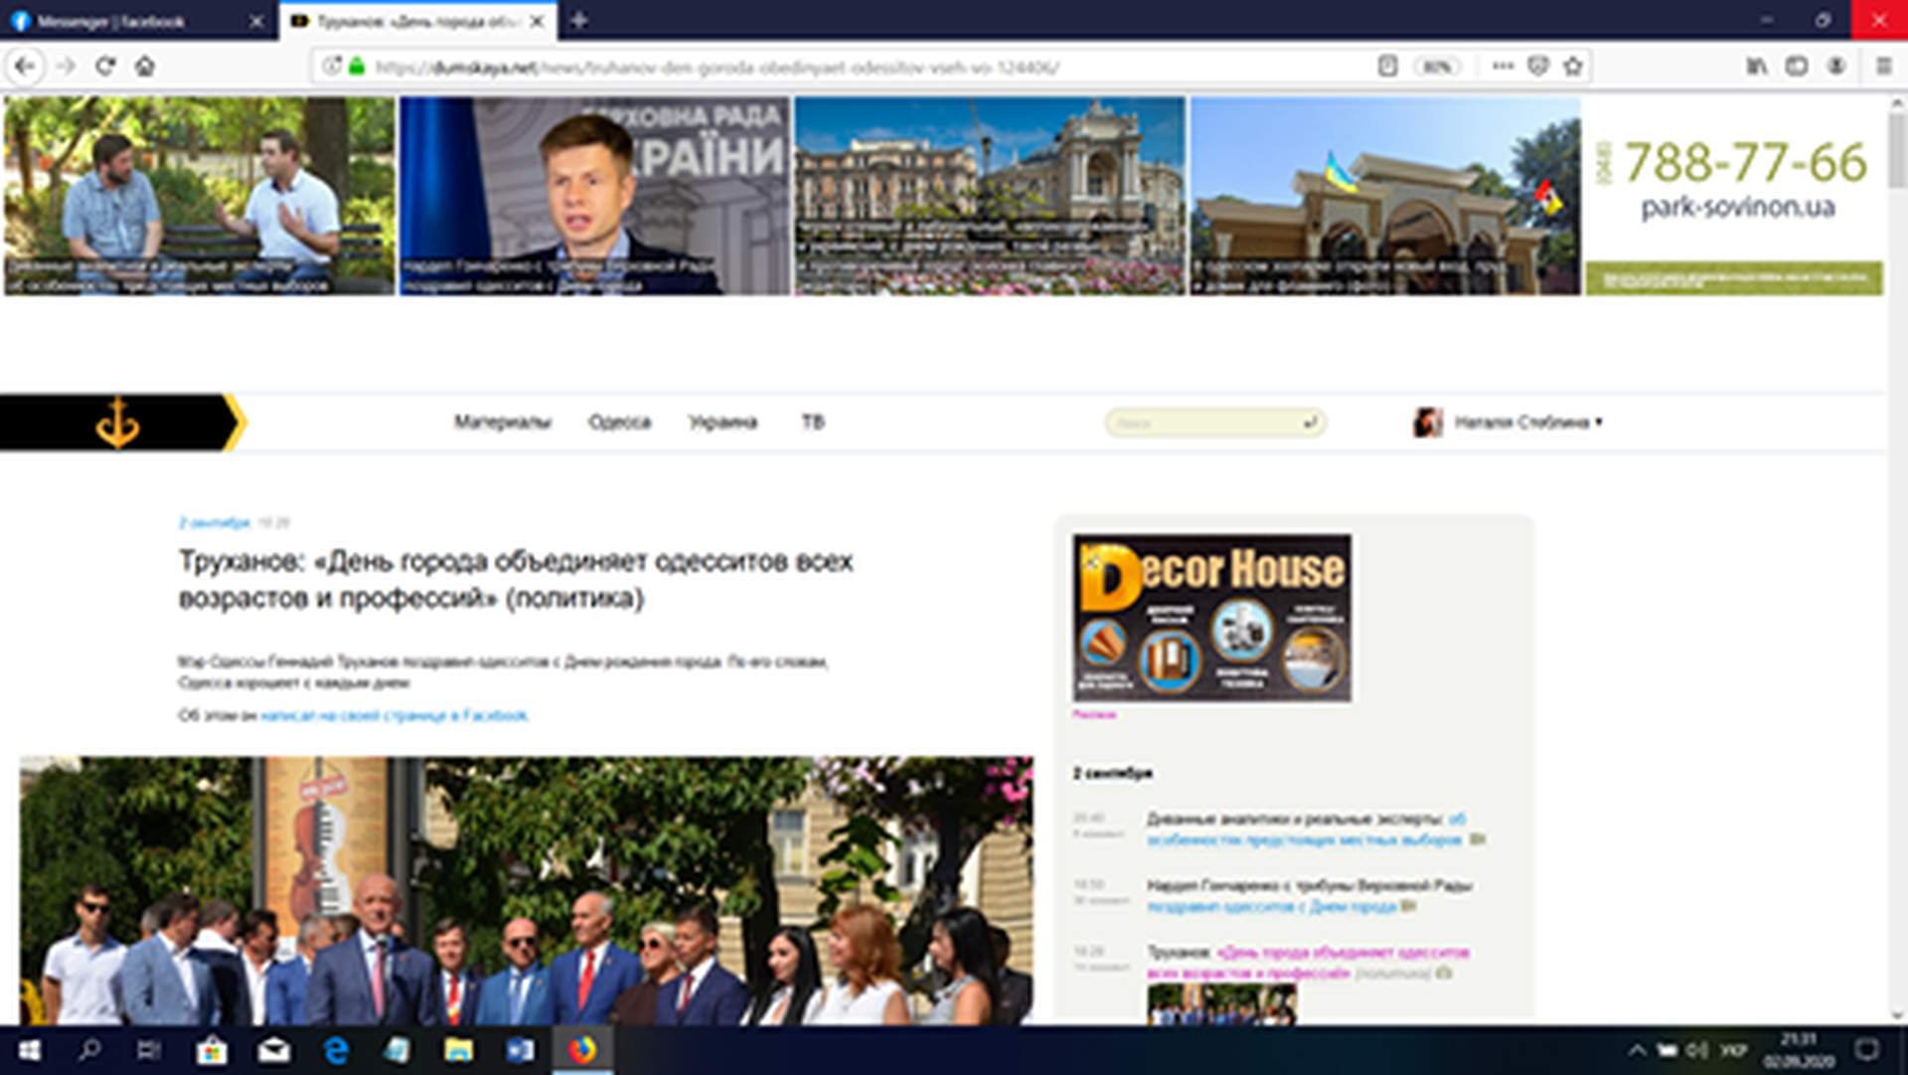Image resolution: width=1908 pixels, height=1075 pixels.
Task: Click the anchor site logo
Action: (x=117, y=422)
